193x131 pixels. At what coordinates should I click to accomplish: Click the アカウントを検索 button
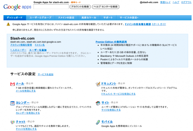tap(80, 7)
